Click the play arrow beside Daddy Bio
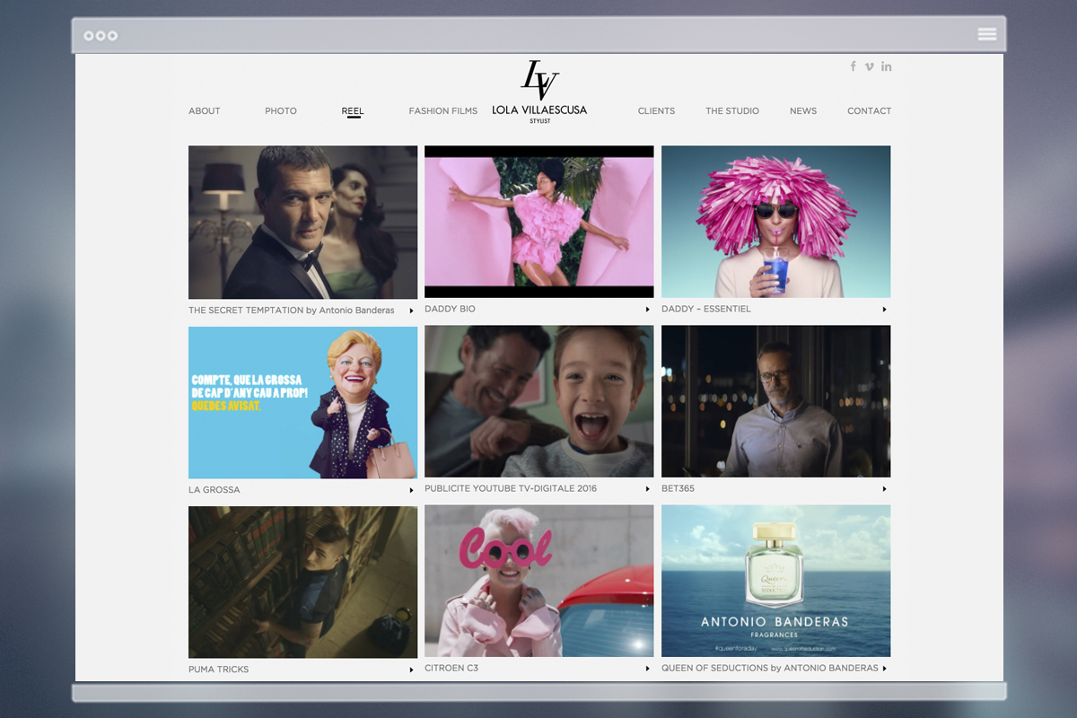 648,309
